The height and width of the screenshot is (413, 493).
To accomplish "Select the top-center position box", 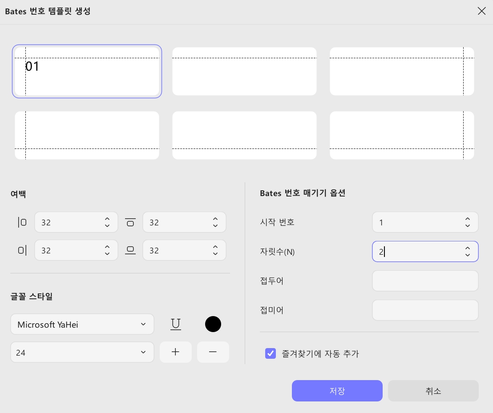I will [244, 71].
